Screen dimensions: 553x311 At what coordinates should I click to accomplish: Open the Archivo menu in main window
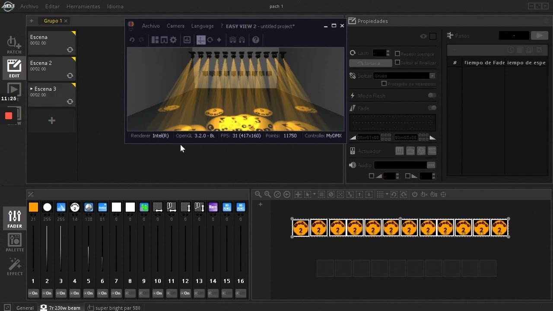click(x=29, y=6)
